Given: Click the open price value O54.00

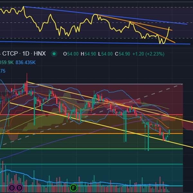Looking at the screenshot, I should (71, 54).
